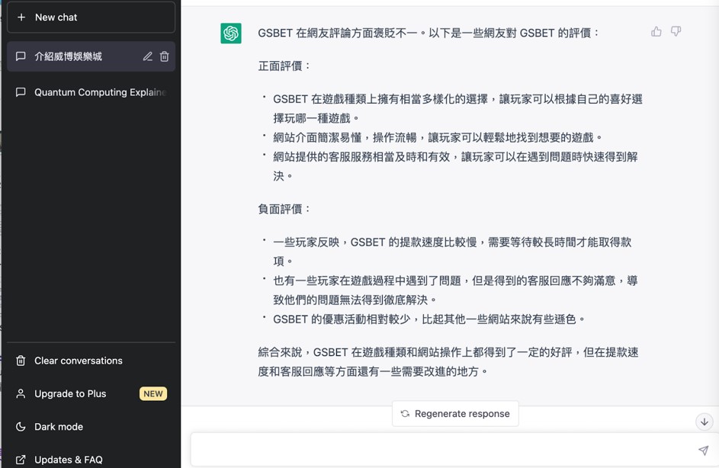Click bullet about GSBET 的優惠活動相對較少

429,319
